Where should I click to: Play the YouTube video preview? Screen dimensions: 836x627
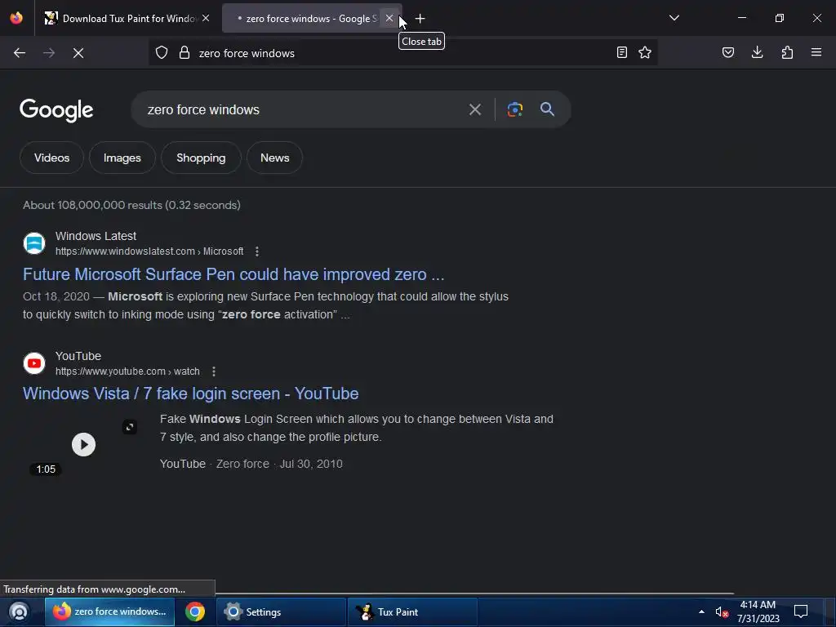[x=84, y=445]
